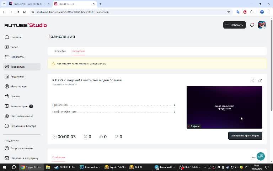Open a new browser tab
This screenshot has height=171, width=273.
point(100,4)
